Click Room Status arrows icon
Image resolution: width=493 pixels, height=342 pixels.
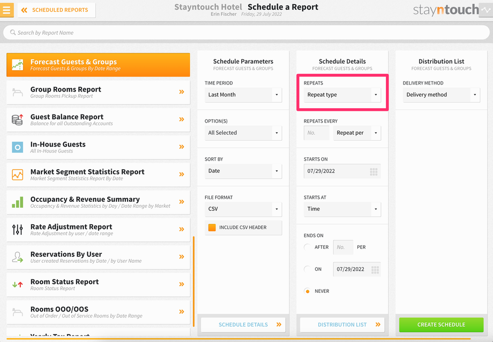[18, 285]
